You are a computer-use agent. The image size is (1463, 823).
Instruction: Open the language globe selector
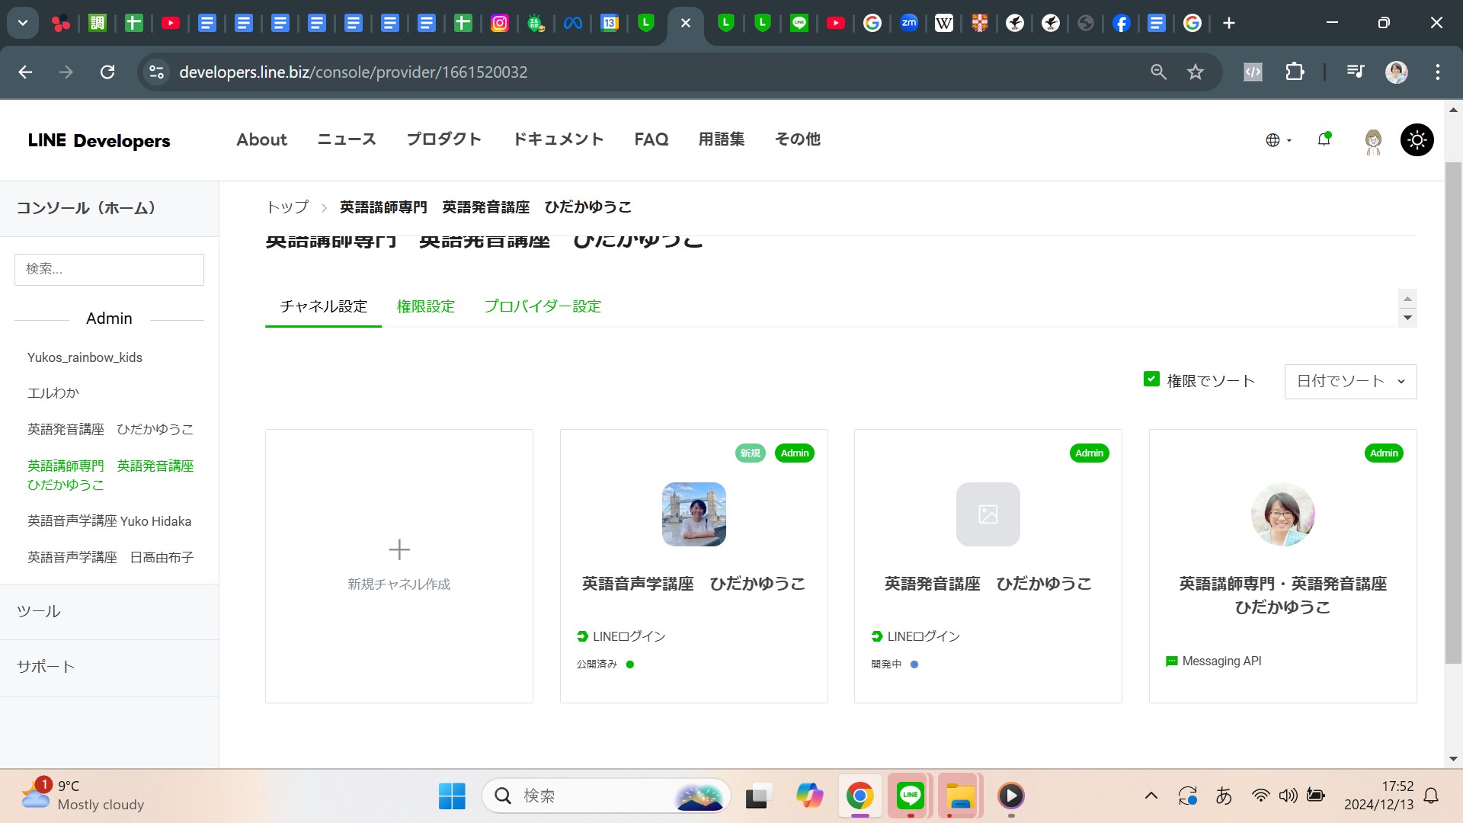(x=1278, y=140)
